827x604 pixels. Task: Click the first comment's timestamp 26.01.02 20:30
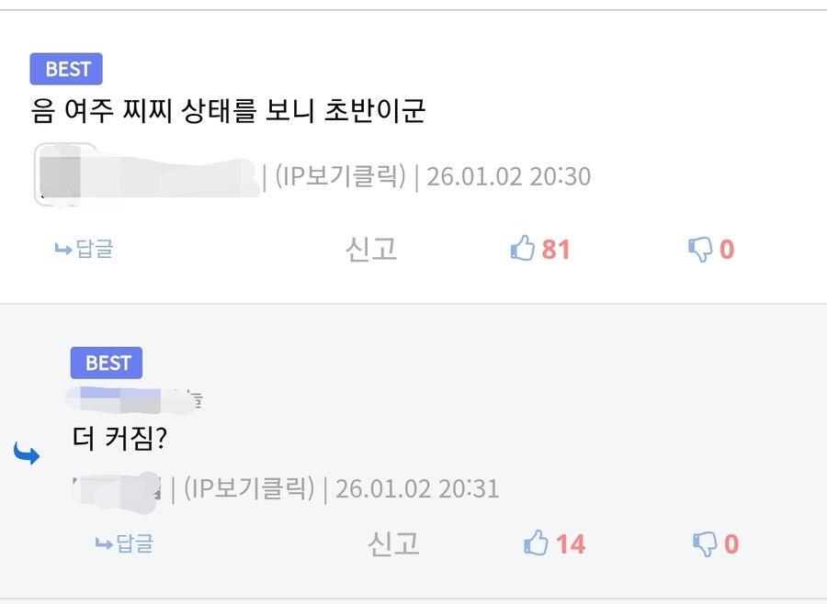coord(509,175)
